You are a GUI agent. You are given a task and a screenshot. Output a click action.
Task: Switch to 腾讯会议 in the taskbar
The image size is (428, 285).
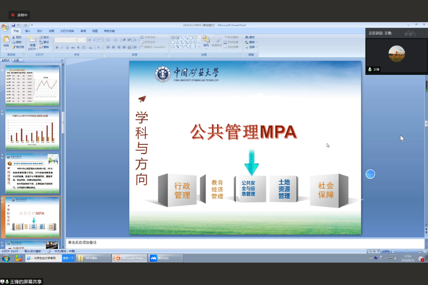tap(166, 258)
